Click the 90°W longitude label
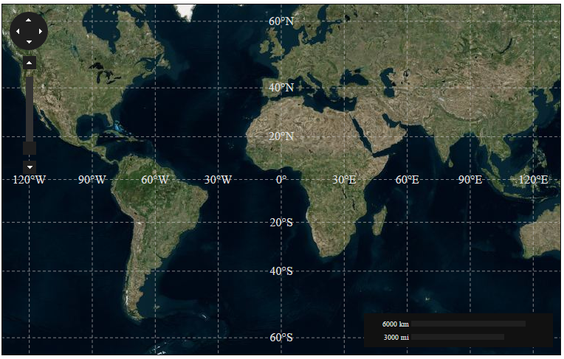 pyautogui.click(x=92, y=179)
